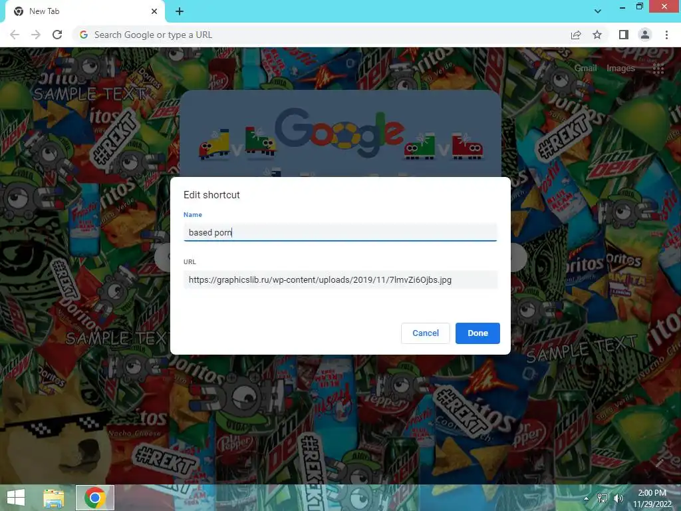This screenshot has height=511, width=681.
Task: Click the Google doodle logo
Action: [x=340, y=133]
